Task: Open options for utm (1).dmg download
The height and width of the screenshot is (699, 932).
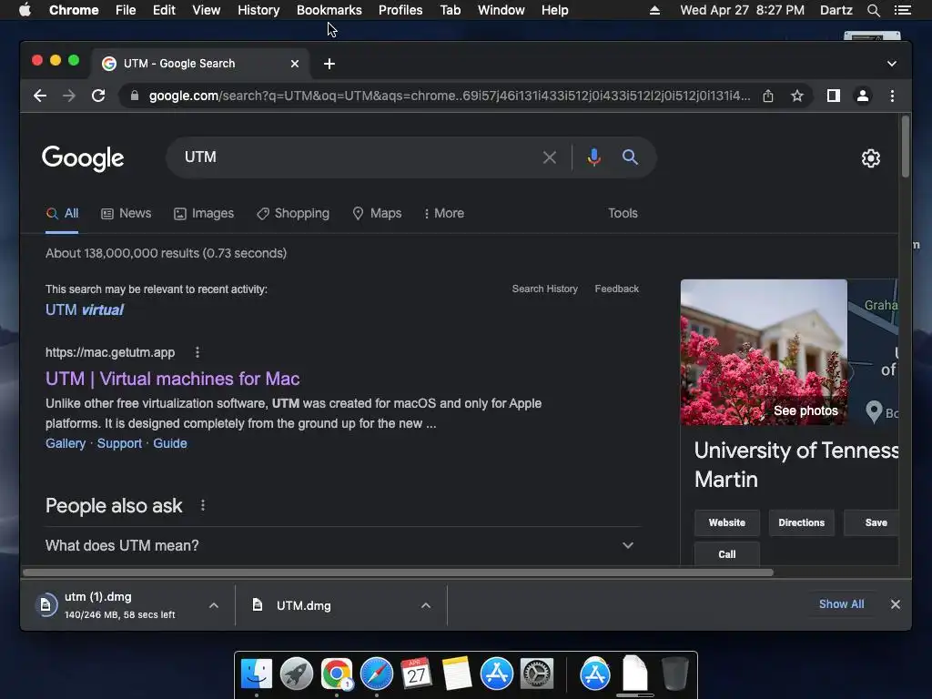Action: pyautogui.click(x=214, y=605)
